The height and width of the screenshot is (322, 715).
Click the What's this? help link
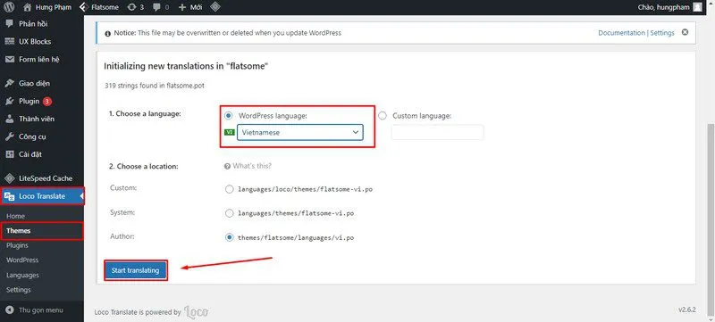pos(252,166)
